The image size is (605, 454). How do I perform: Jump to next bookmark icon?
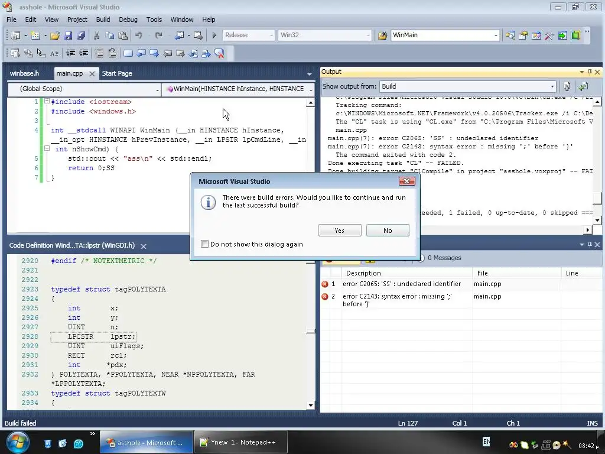[x=154, y=53]
